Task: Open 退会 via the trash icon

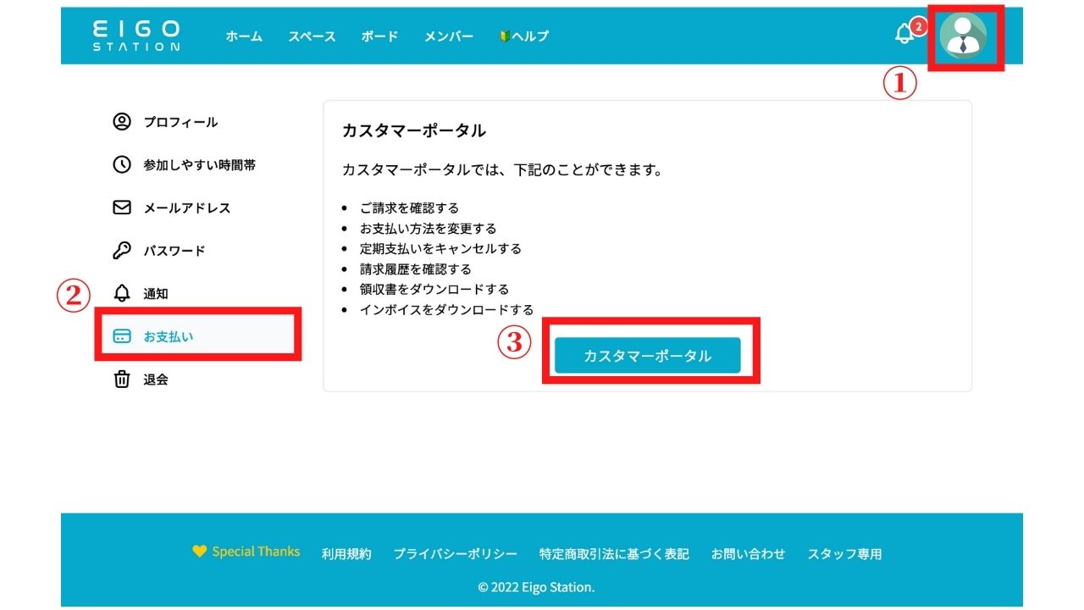Action: [x=121, y=380]
